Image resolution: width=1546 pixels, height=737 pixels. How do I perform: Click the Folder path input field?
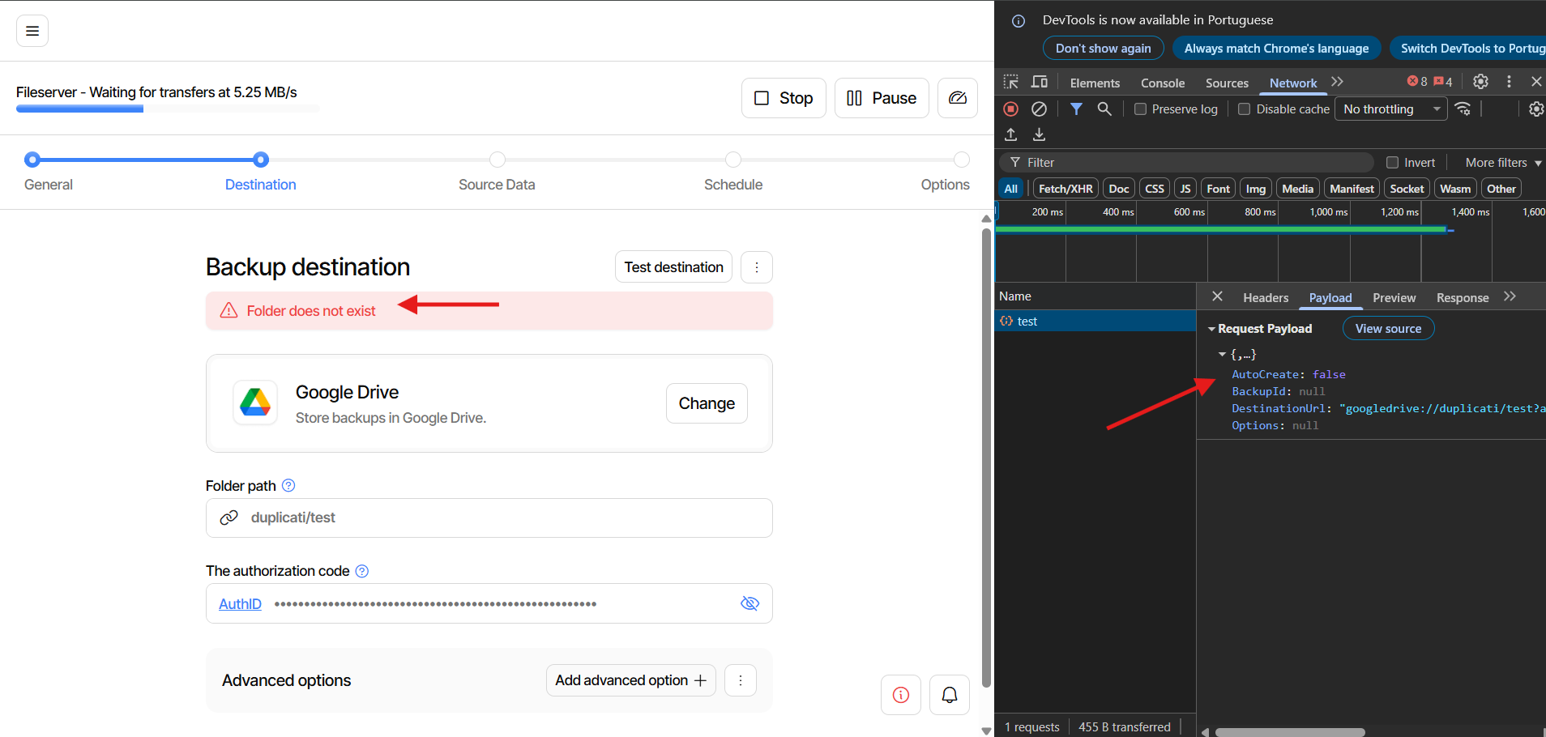[x=502, y=518]
